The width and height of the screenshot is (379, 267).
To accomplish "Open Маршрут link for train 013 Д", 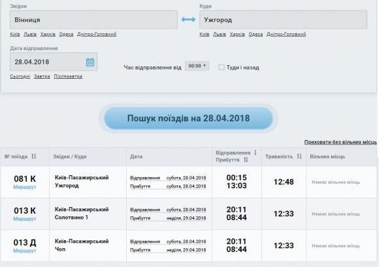I will click(25, 251).
